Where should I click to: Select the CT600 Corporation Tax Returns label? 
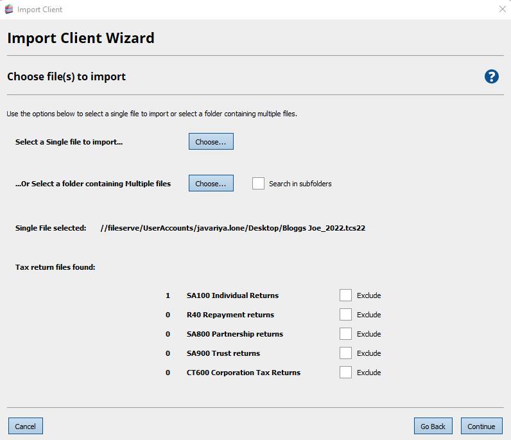tap(243, 373)
